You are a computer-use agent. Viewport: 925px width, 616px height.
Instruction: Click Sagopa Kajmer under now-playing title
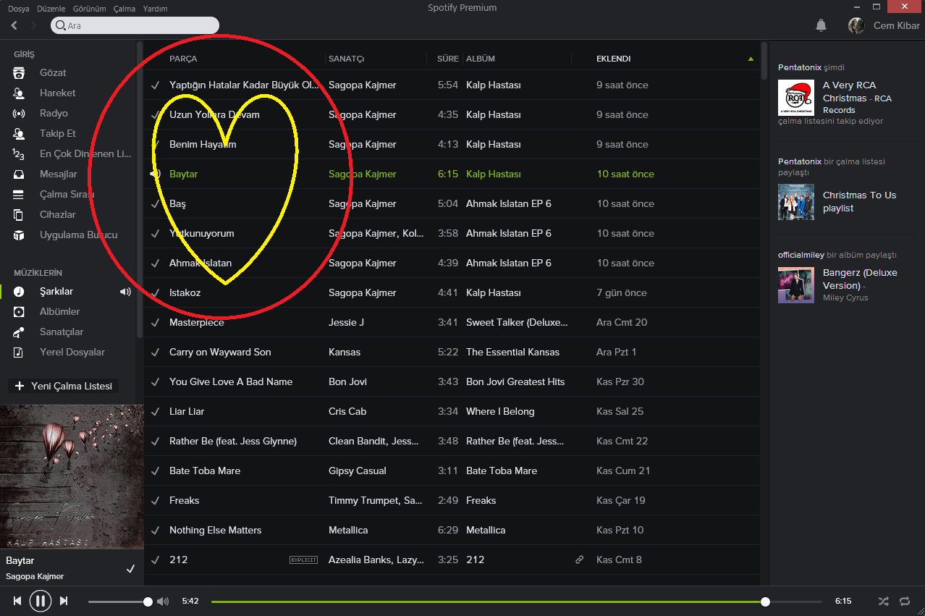35,576
